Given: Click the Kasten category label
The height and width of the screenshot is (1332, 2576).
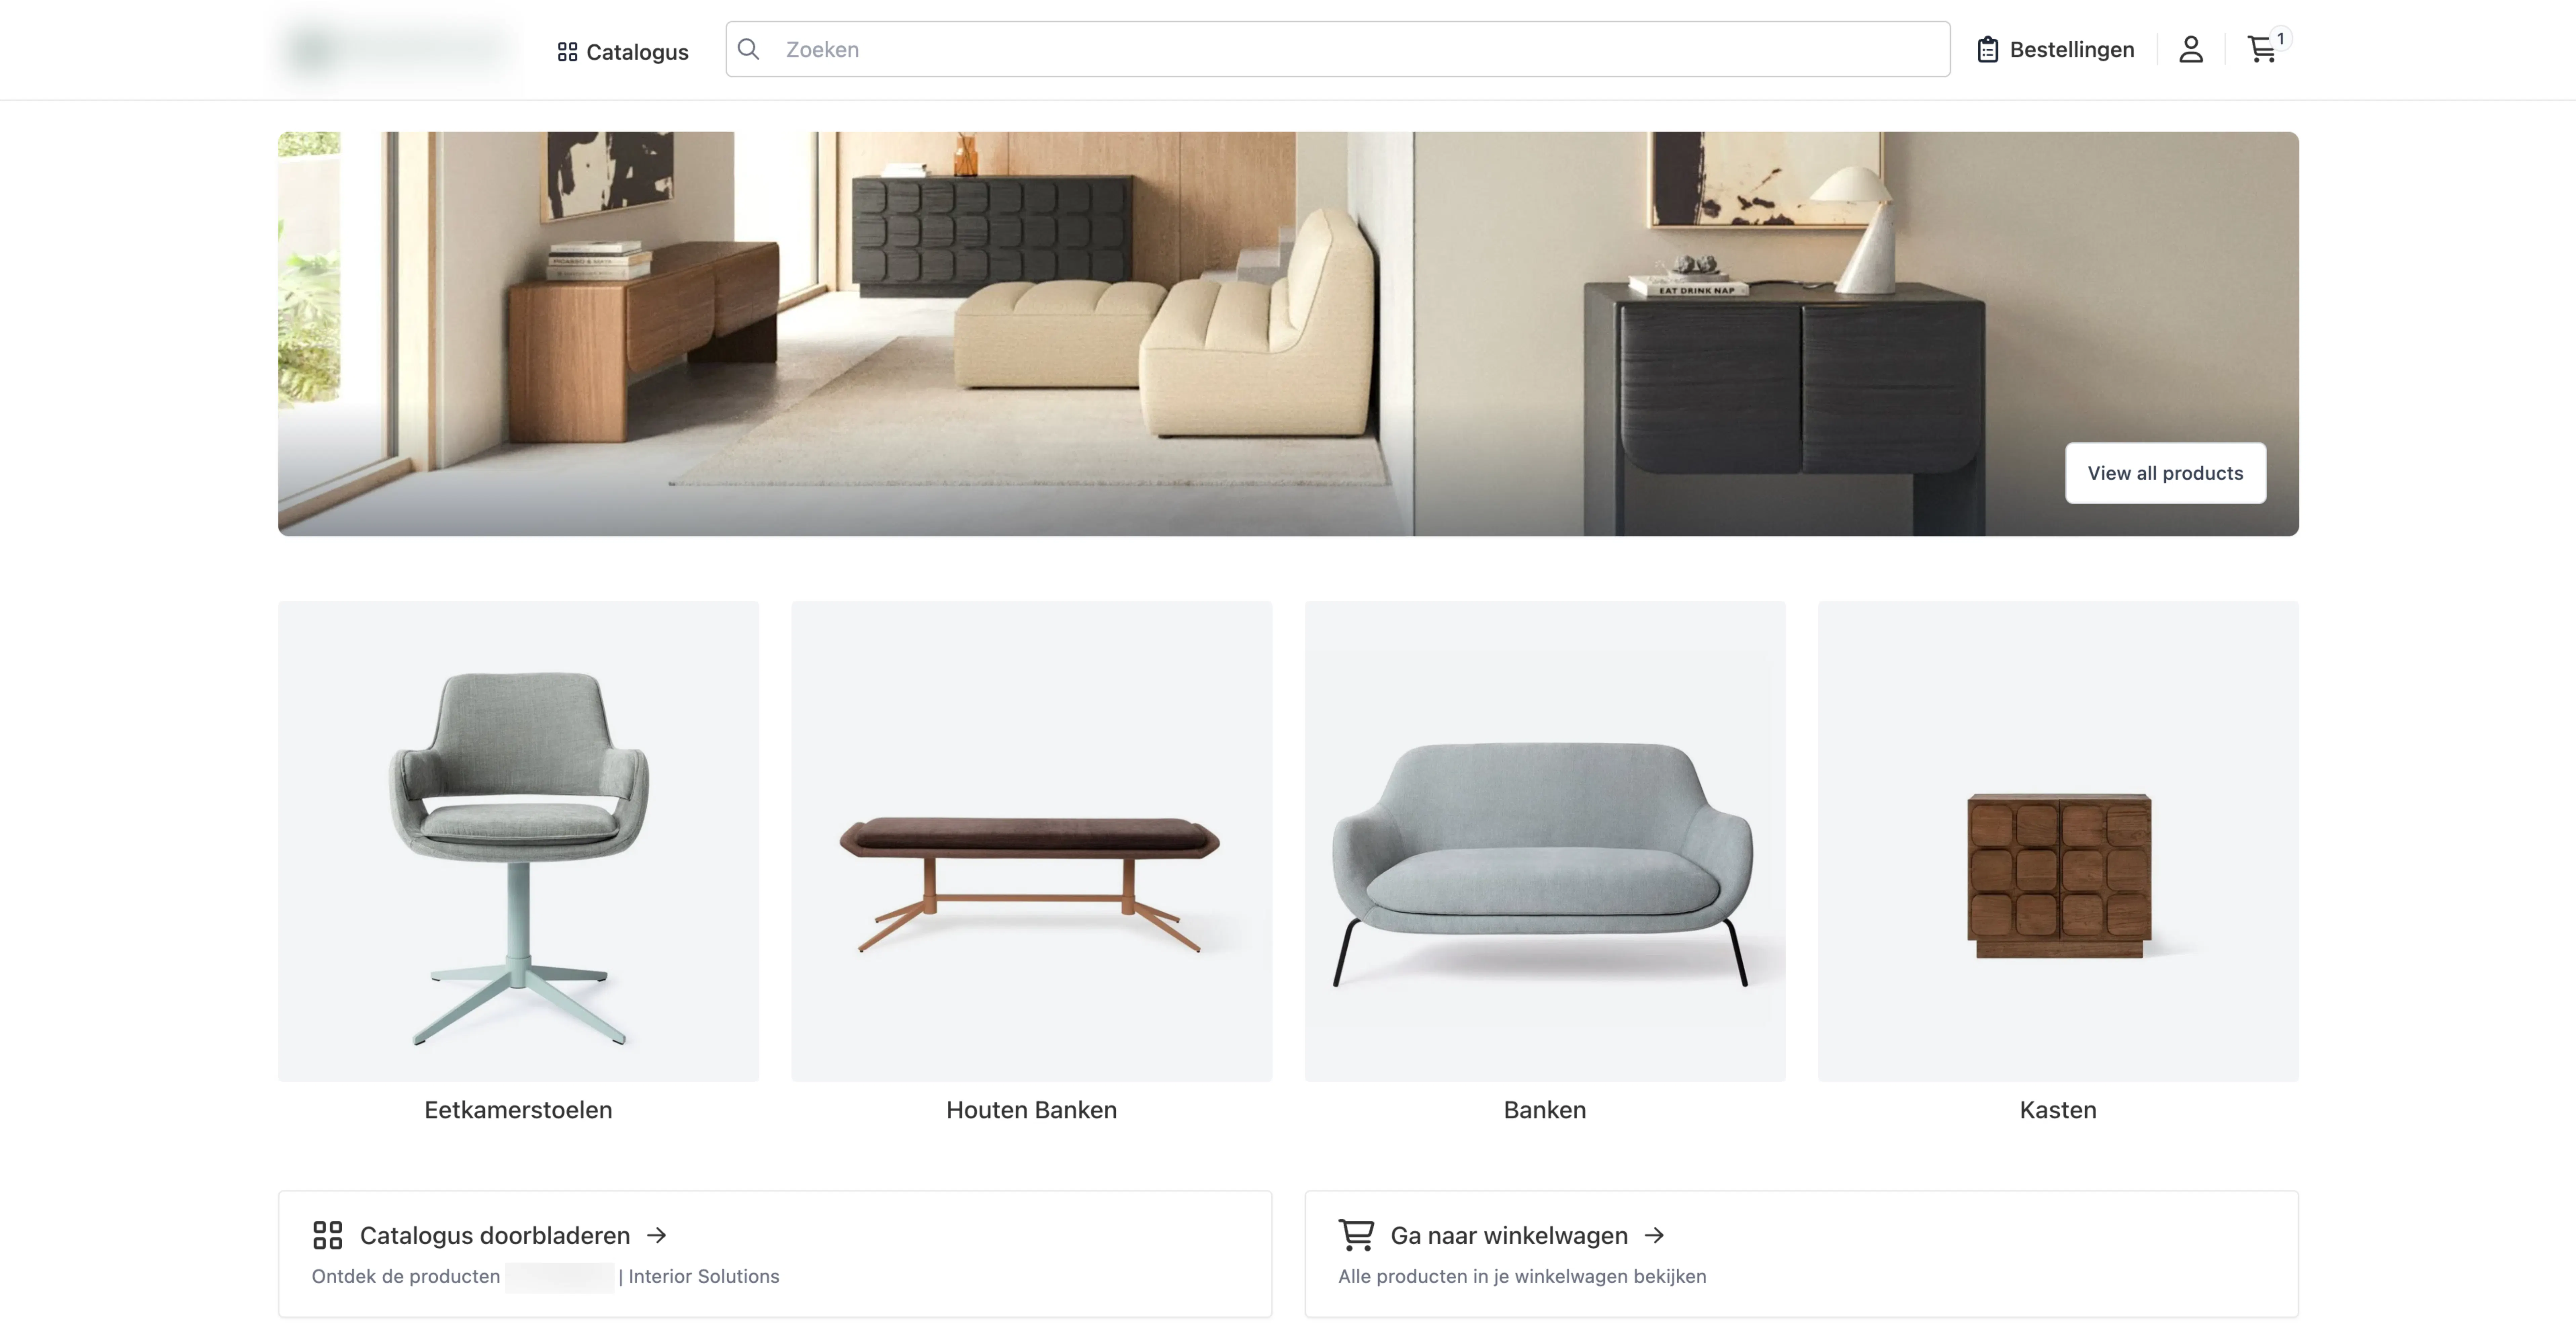Looking at the screenshot, I should coord(2058,1110).
